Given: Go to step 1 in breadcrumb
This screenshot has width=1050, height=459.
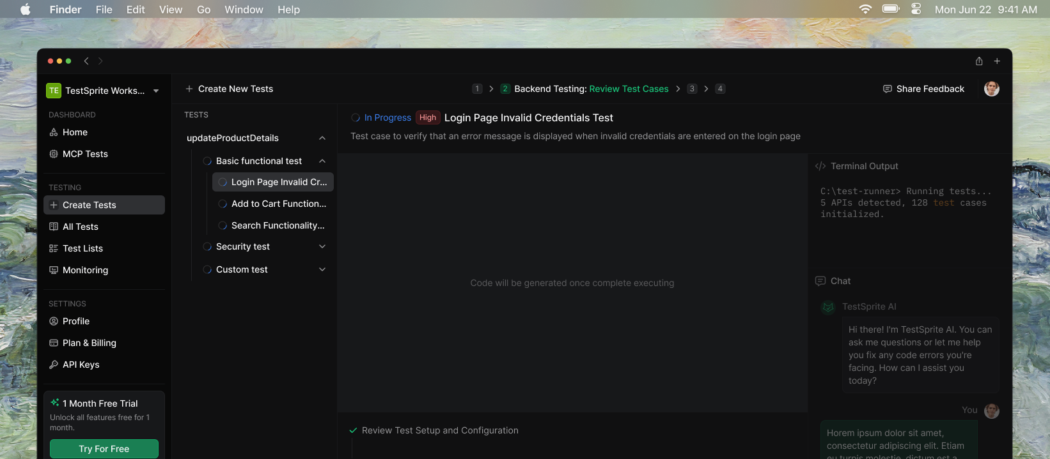Looking at the screenshot, I should [x=477, y=89].
